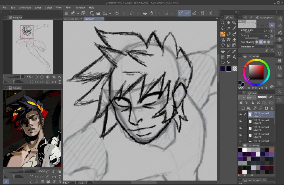Screen dimensions: 284x185
Task: Select the Fill bucket tool
Action: 223,51
